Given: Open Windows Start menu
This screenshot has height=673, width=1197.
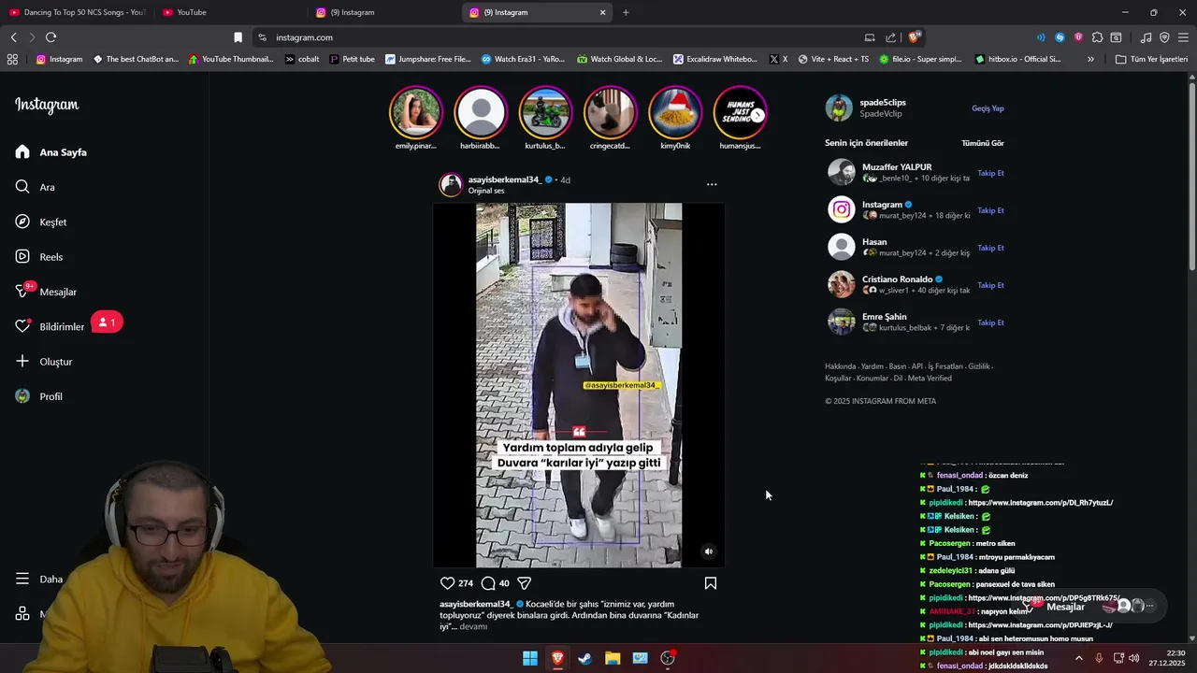Looking at the screenshot, I should [x=530, y=658].
